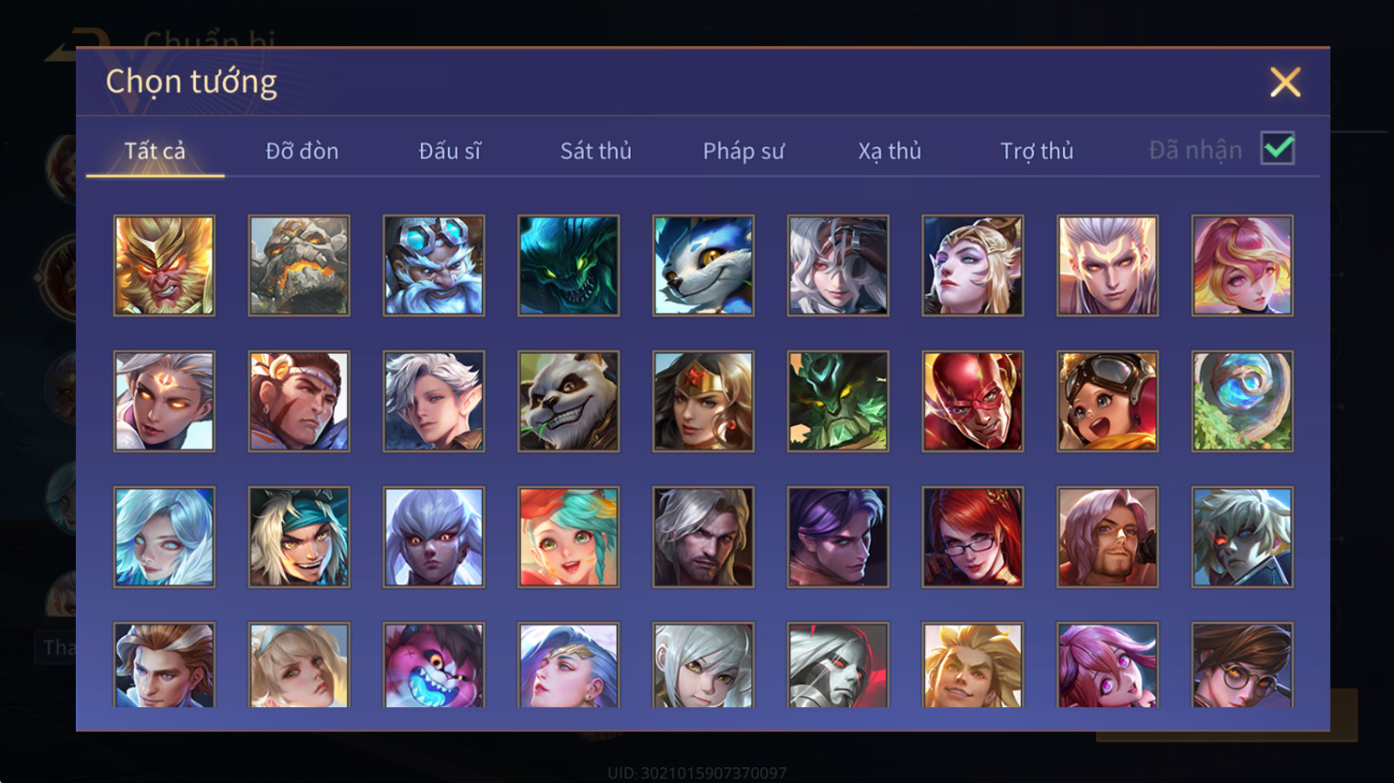Image resolution: width=1394 pixels, height=783 pixels.
Task: Select the blue fox hero portrait
Action: coord(703,266)
